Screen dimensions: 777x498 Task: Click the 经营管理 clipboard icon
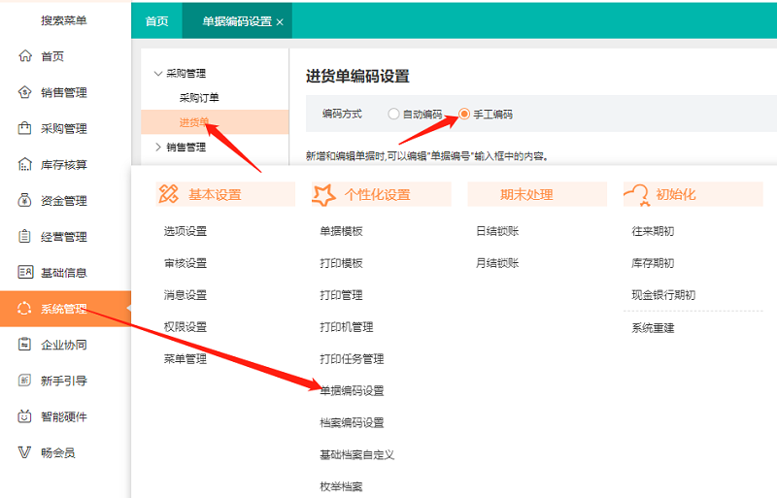coord(25,236)
